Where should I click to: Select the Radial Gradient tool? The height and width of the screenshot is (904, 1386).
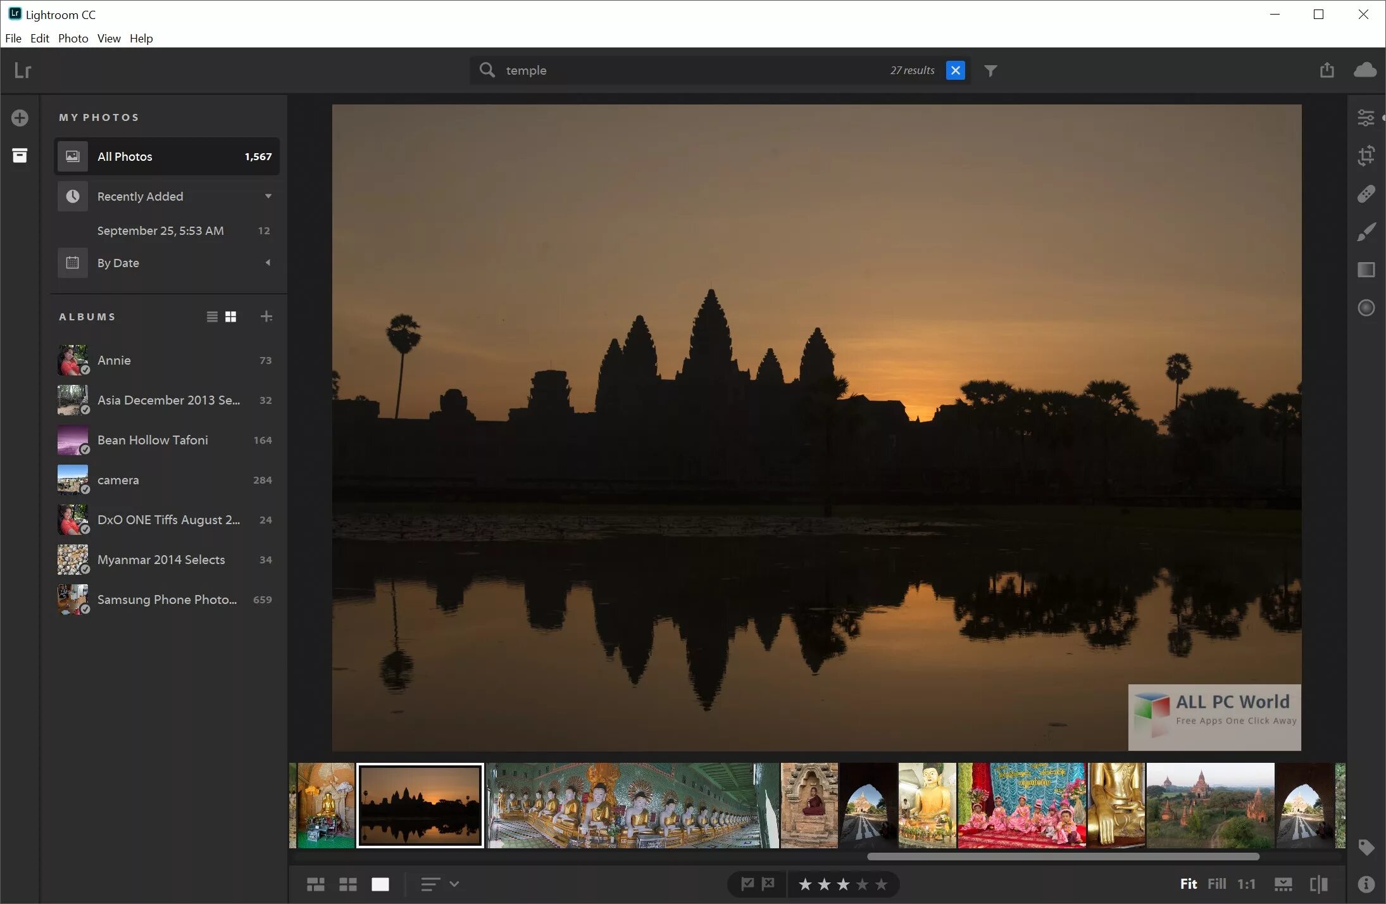1366,308
